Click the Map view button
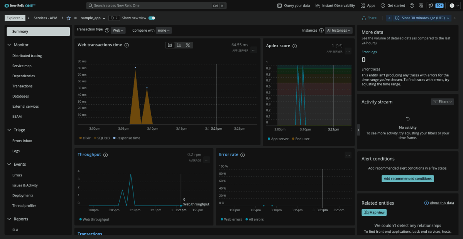Viewport: 463px width, 239px height. click(x=374, y=213)
